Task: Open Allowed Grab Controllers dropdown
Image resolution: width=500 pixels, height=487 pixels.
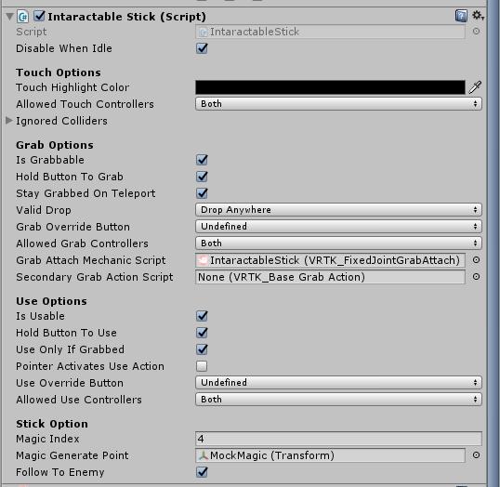Action: (338, 243)
